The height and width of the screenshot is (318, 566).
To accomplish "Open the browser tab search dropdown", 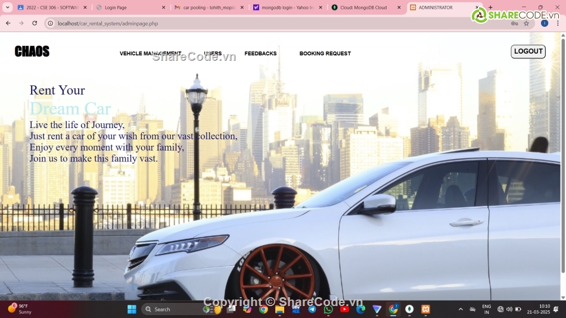I will coord(8,8).
